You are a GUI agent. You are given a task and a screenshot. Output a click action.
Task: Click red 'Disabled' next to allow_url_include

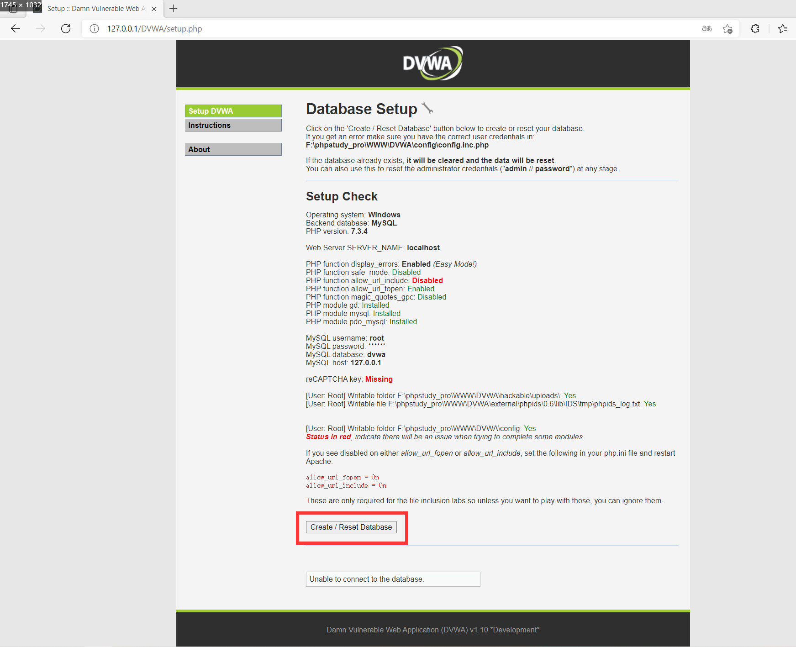pyautogui.click(x=427, y=280)
